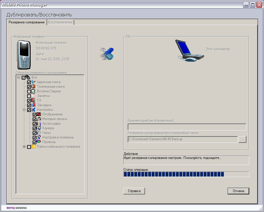Click the blue tools transfer icon
264x212 pixels.
click(107, 54)
